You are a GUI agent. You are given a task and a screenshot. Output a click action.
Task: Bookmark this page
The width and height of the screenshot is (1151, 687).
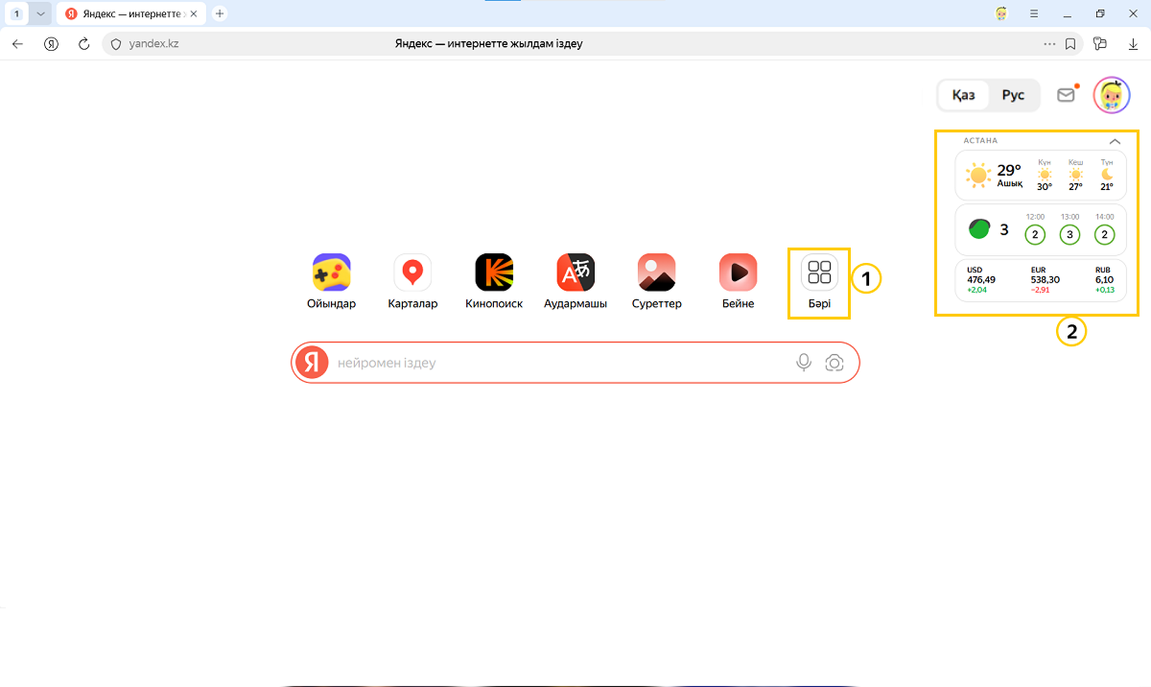point(1070,43)
